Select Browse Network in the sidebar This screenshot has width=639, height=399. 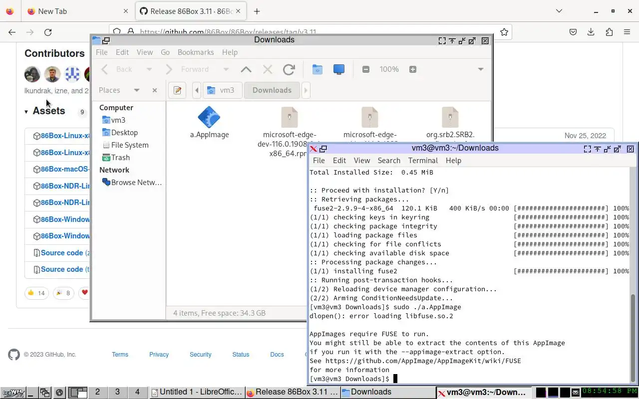(x=132, y=183)
